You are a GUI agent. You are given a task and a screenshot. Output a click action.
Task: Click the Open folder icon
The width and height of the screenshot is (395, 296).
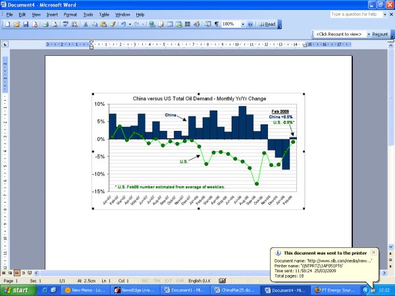16,24
